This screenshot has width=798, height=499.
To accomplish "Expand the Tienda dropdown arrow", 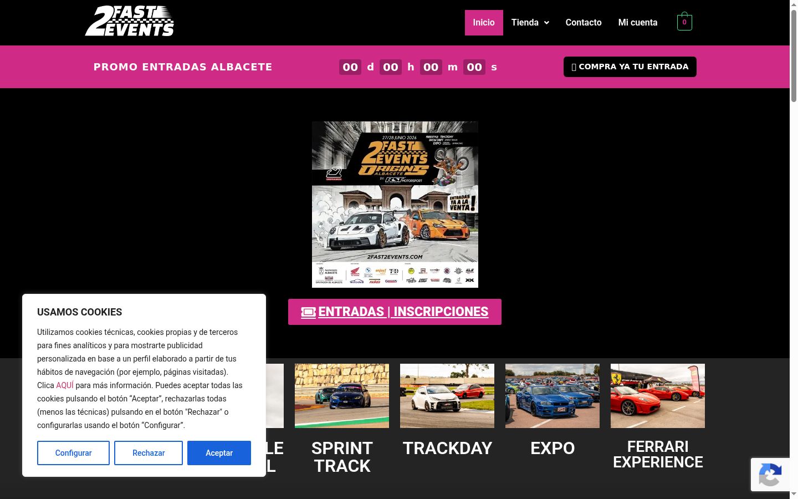I will coord(546,23).
